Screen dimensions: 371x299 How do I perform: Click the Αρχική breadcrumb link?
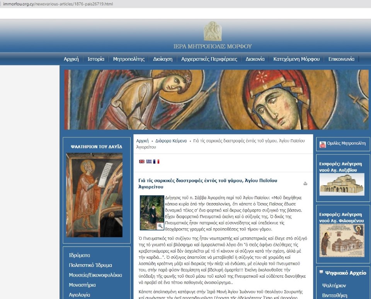143,141
